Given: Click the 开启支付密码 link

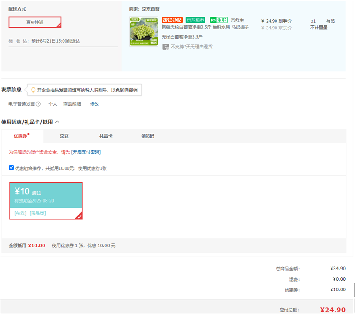Looking at the screenshot, I should (86, 152).
